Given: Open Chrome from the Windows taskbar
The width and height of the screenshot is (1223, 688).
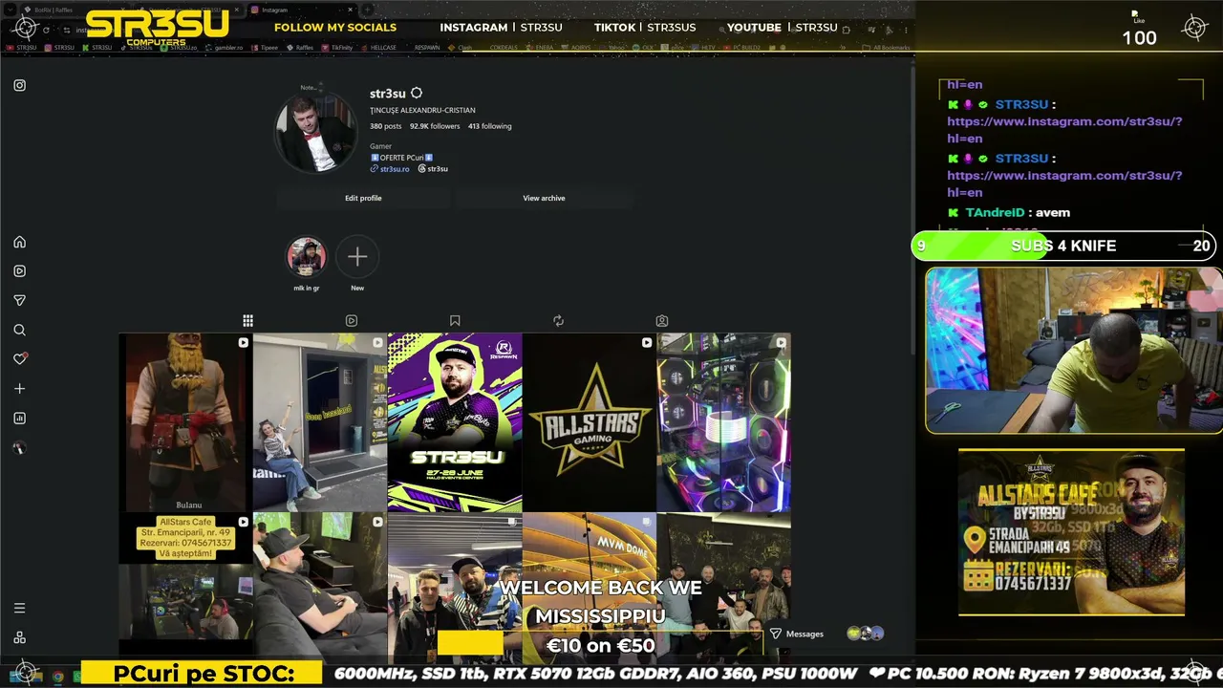Looking at the screenshot, I should (x=58, y=677).
